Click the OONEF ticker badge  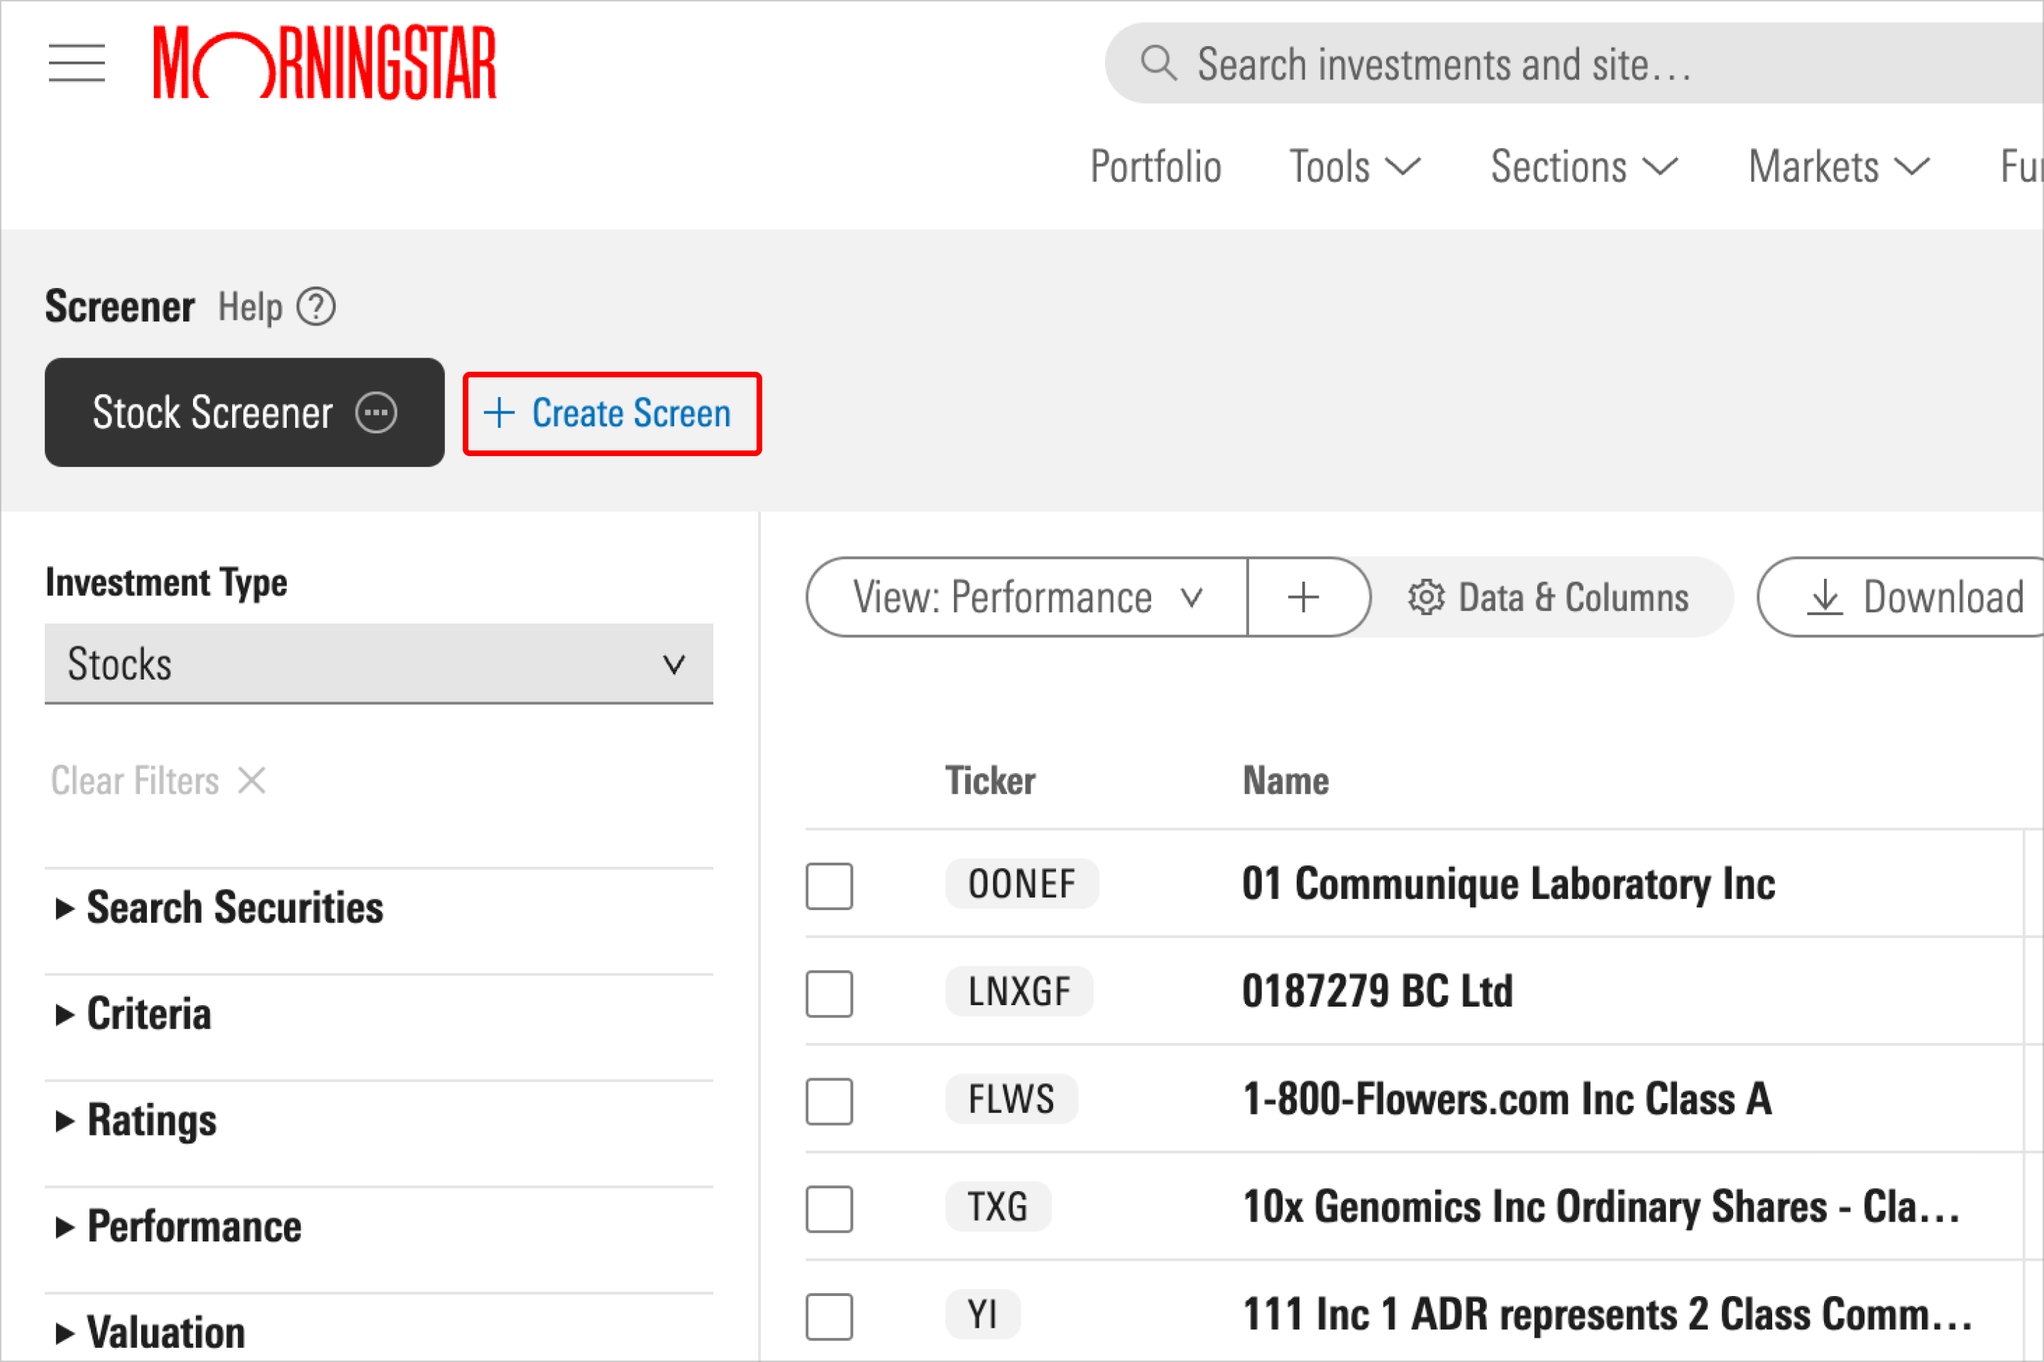(1022, 885)
